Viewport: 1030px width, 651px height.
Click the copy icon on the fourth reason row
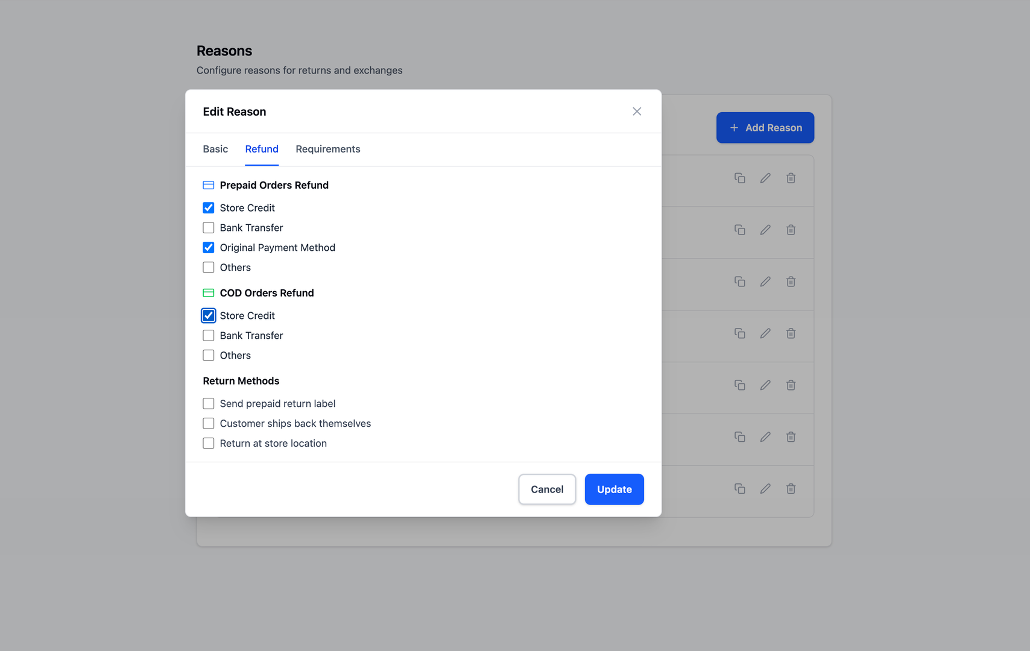[x=740, y=333]
